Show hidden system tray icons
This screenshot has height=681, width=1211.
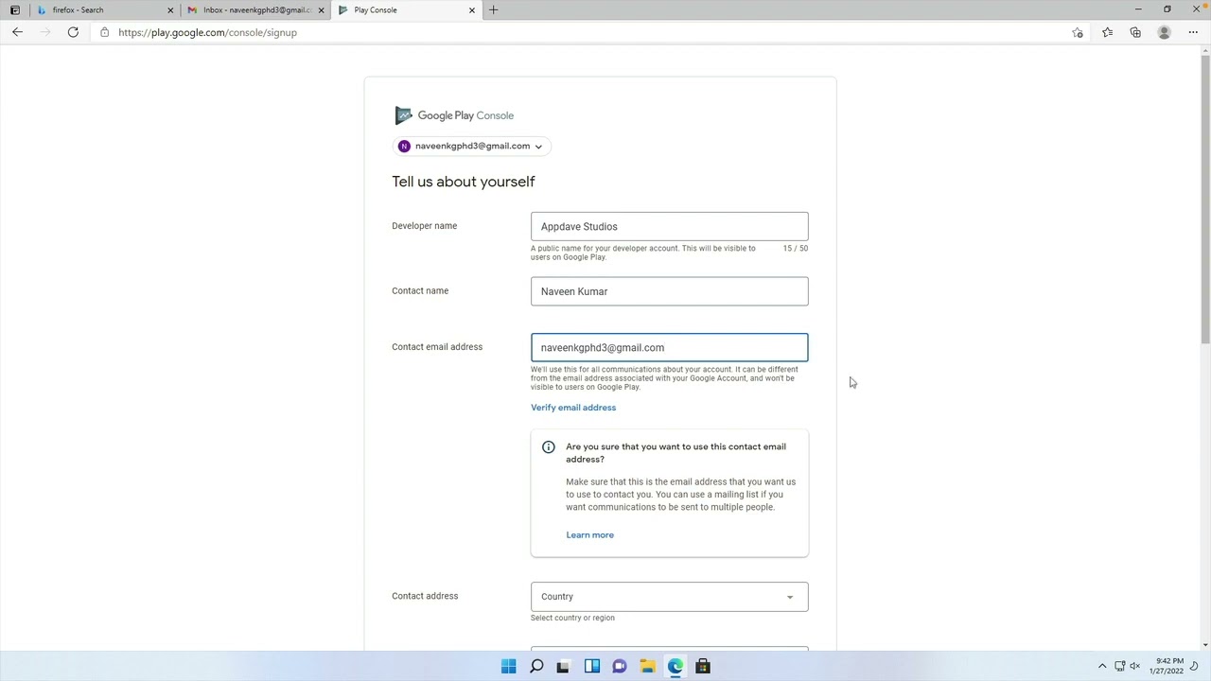click(1102, 666)
